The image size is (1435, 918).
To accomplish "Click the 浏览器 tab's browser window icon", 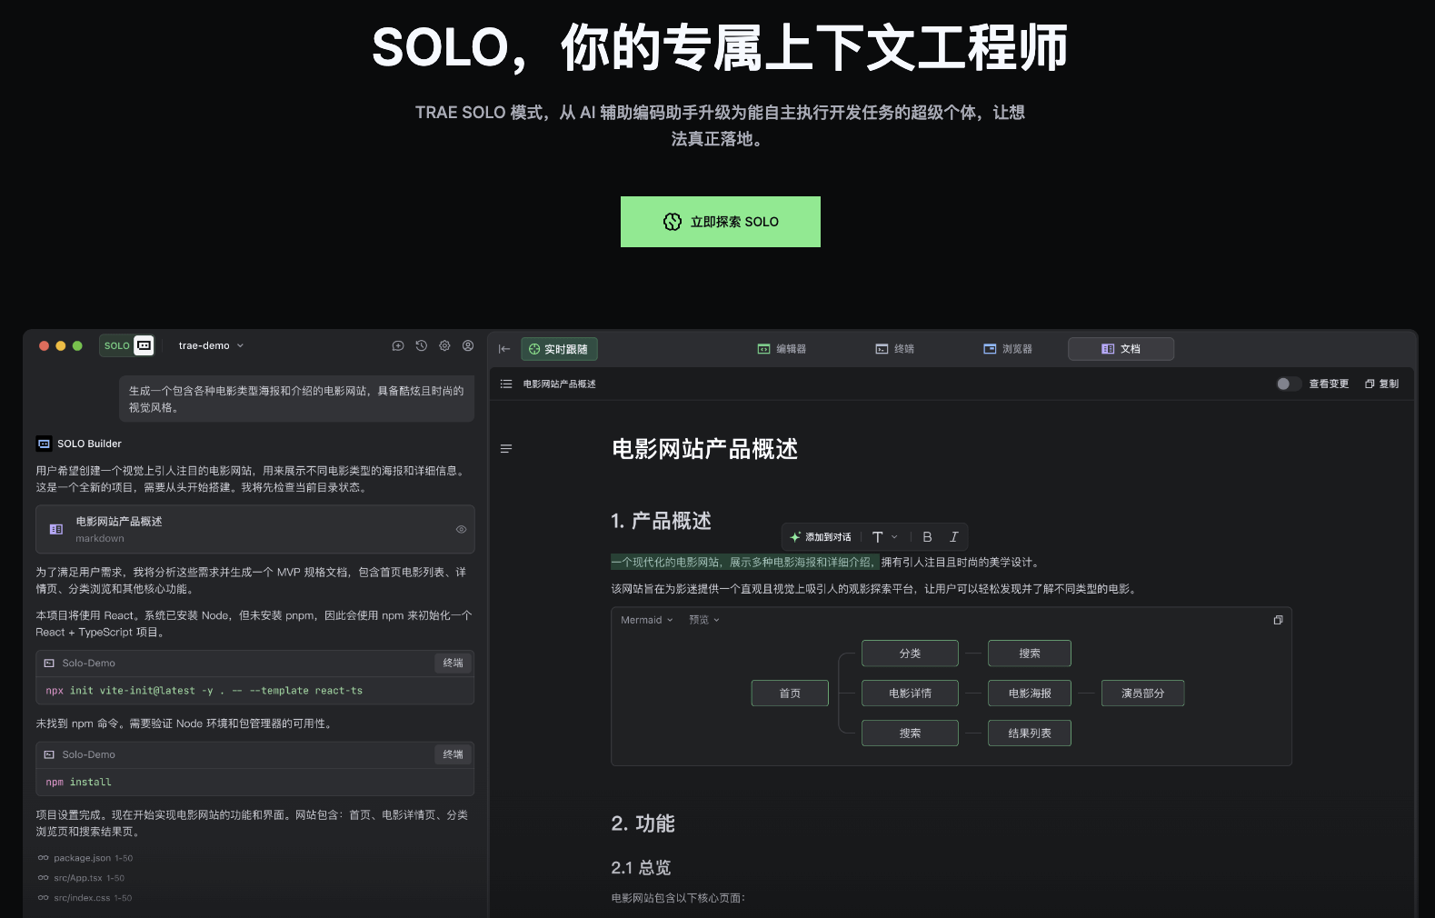I will coord(990,349).
